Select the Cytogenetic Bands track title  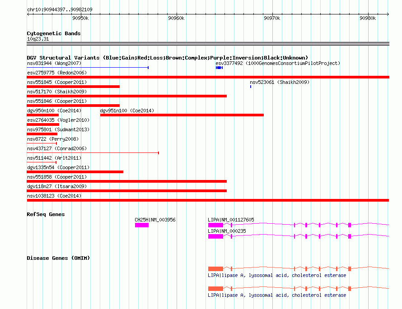click(54, 33)
